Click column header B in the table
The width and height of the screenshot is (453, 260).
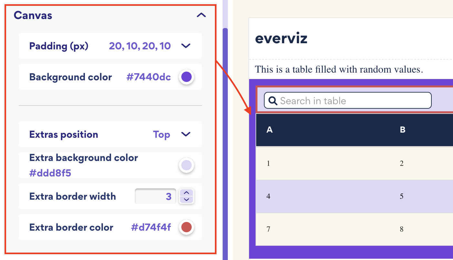pyautogui.click(x=402, y=130)
